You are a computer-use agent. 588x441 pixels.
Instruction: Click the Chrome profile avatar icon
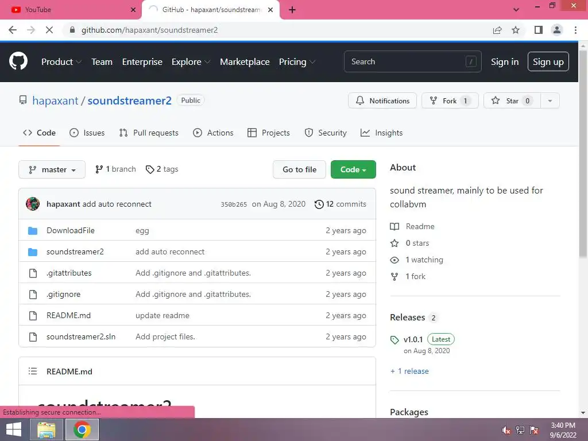[557, 30]
